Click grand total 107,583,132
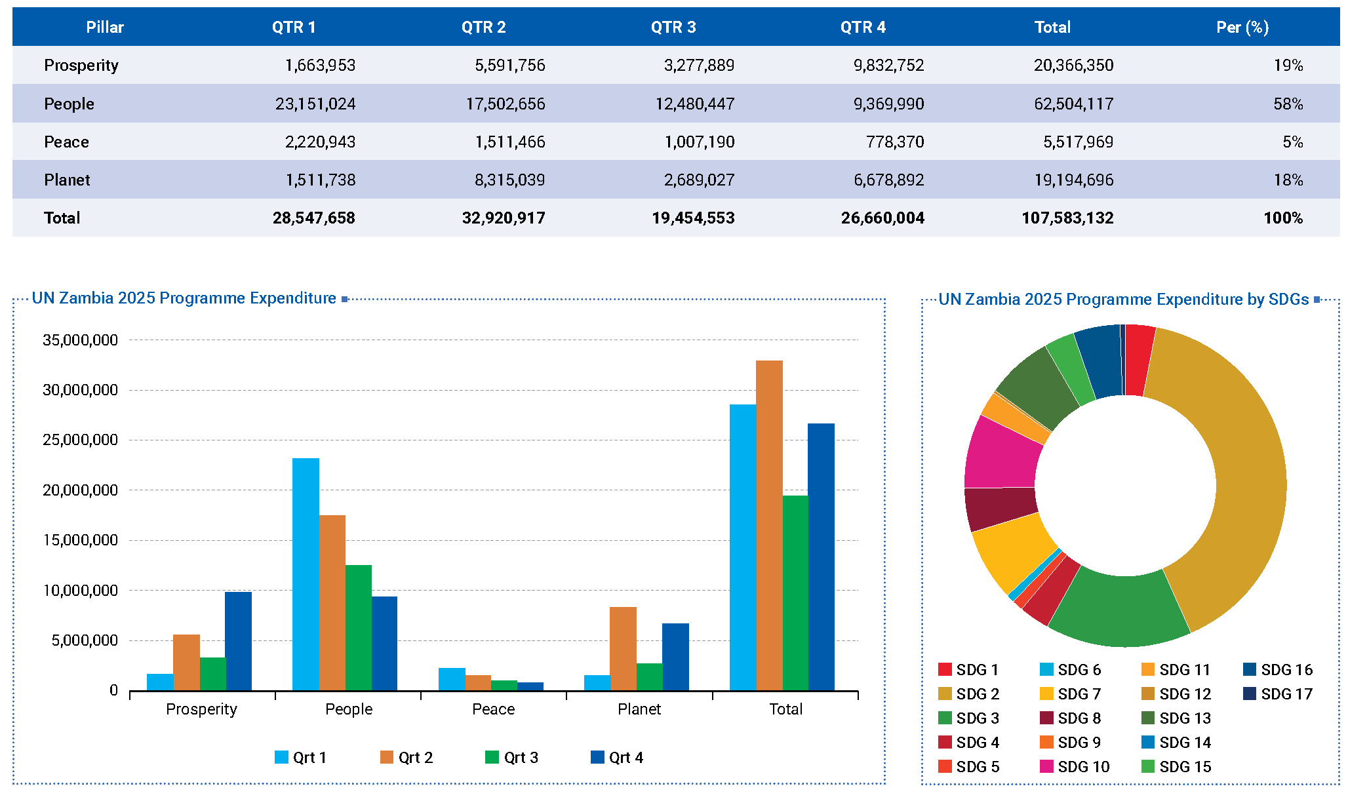 1067,218
